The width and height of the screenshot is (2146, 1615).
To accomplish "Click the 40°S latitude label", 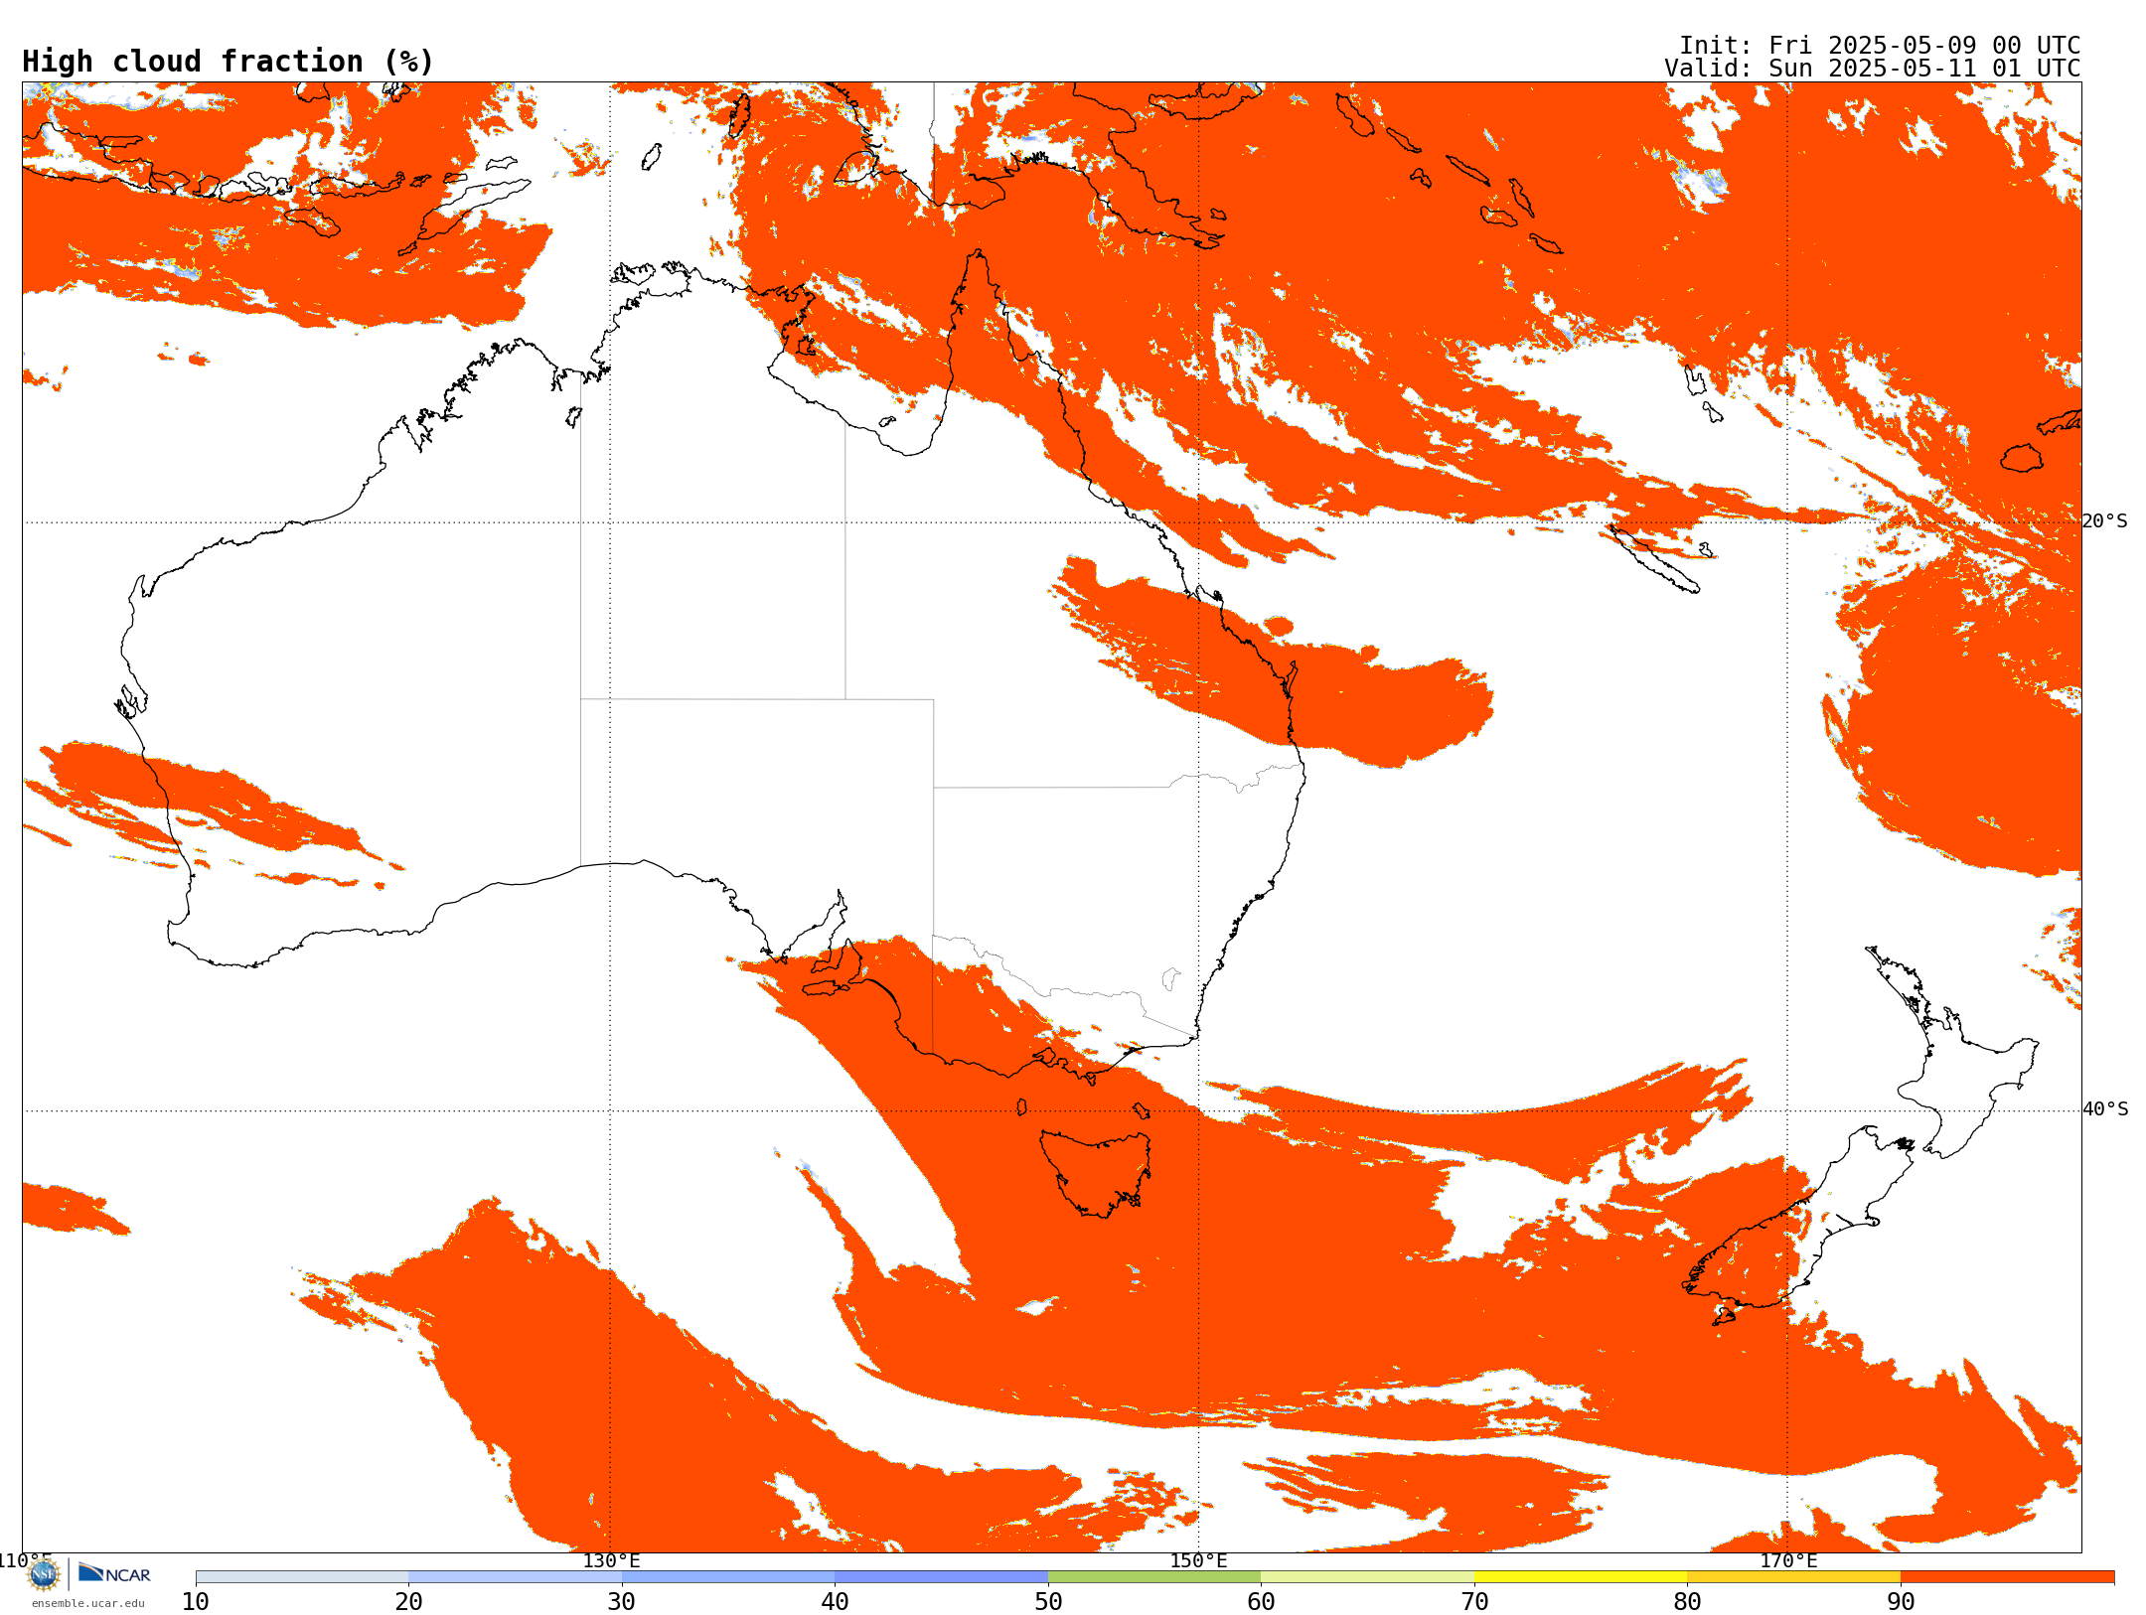I will click(x=2105, y=1109).
